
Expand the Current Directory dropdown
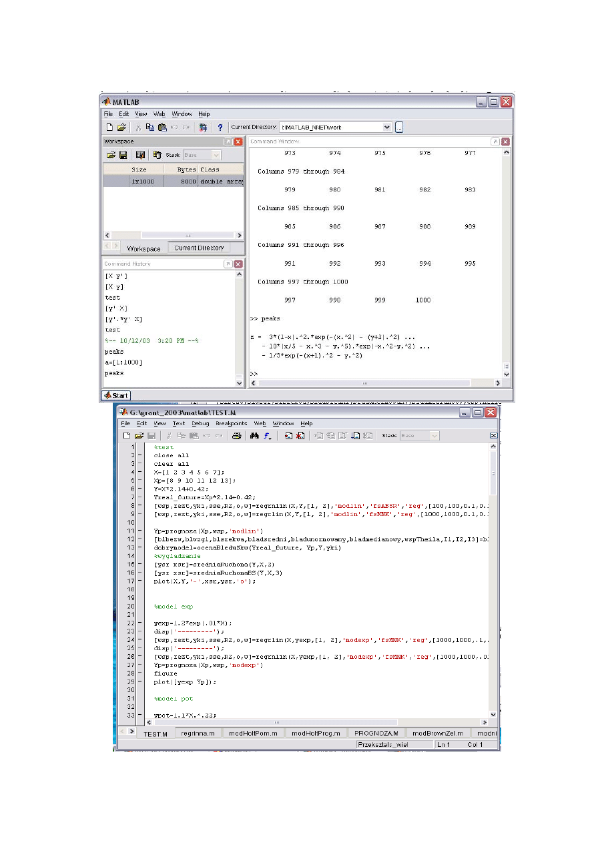[387, 127]
